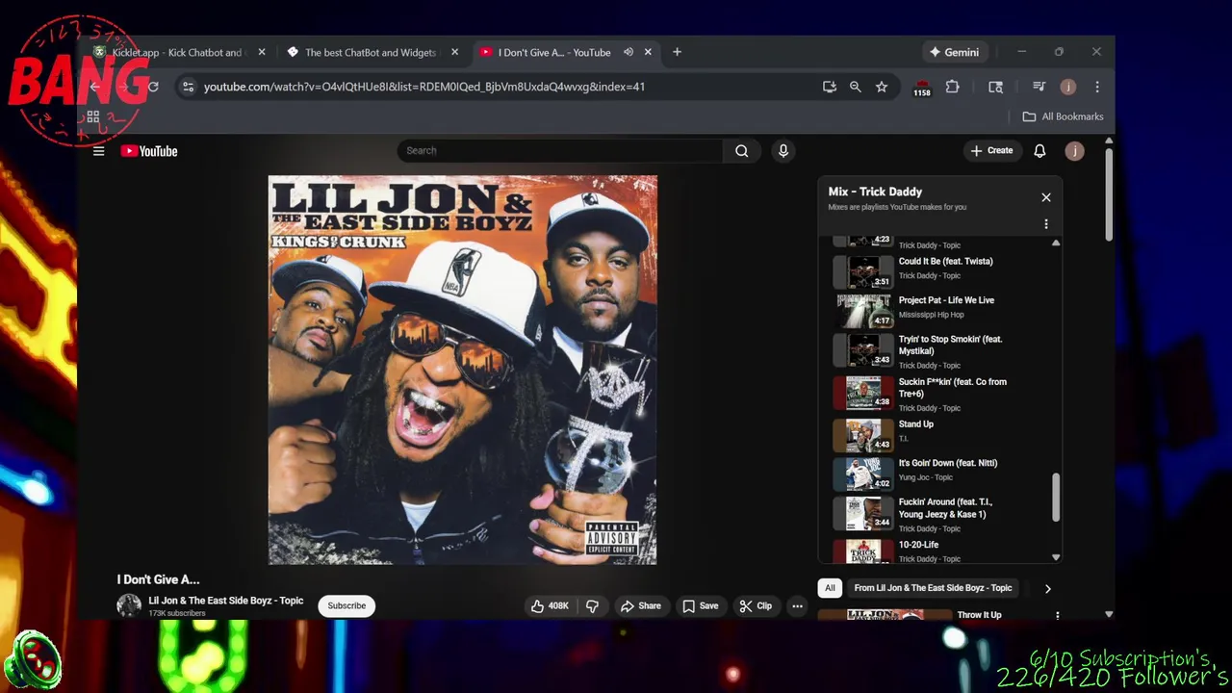Select the I Don't Give A... YouTube tab

[x=553, y=52]
